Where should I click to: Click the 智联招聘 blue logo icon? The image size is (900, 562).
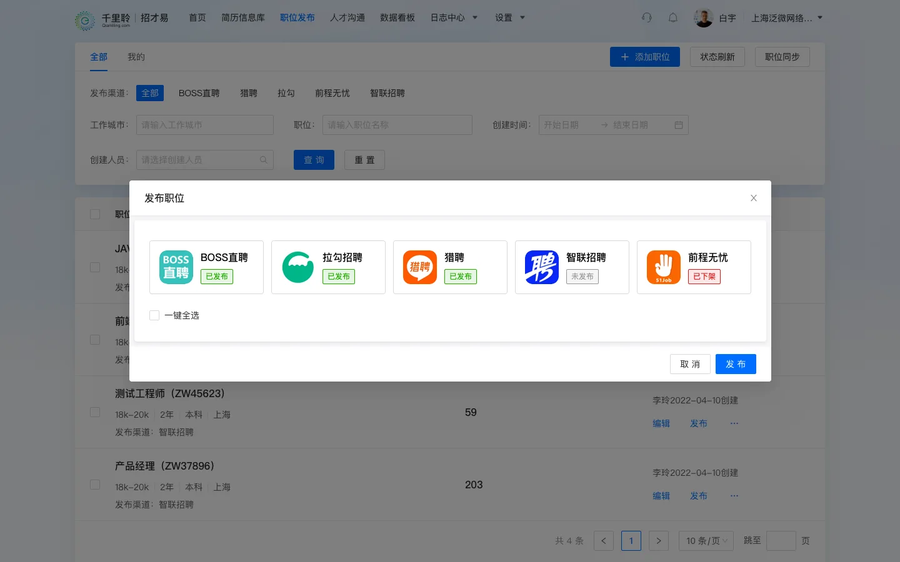542,267
